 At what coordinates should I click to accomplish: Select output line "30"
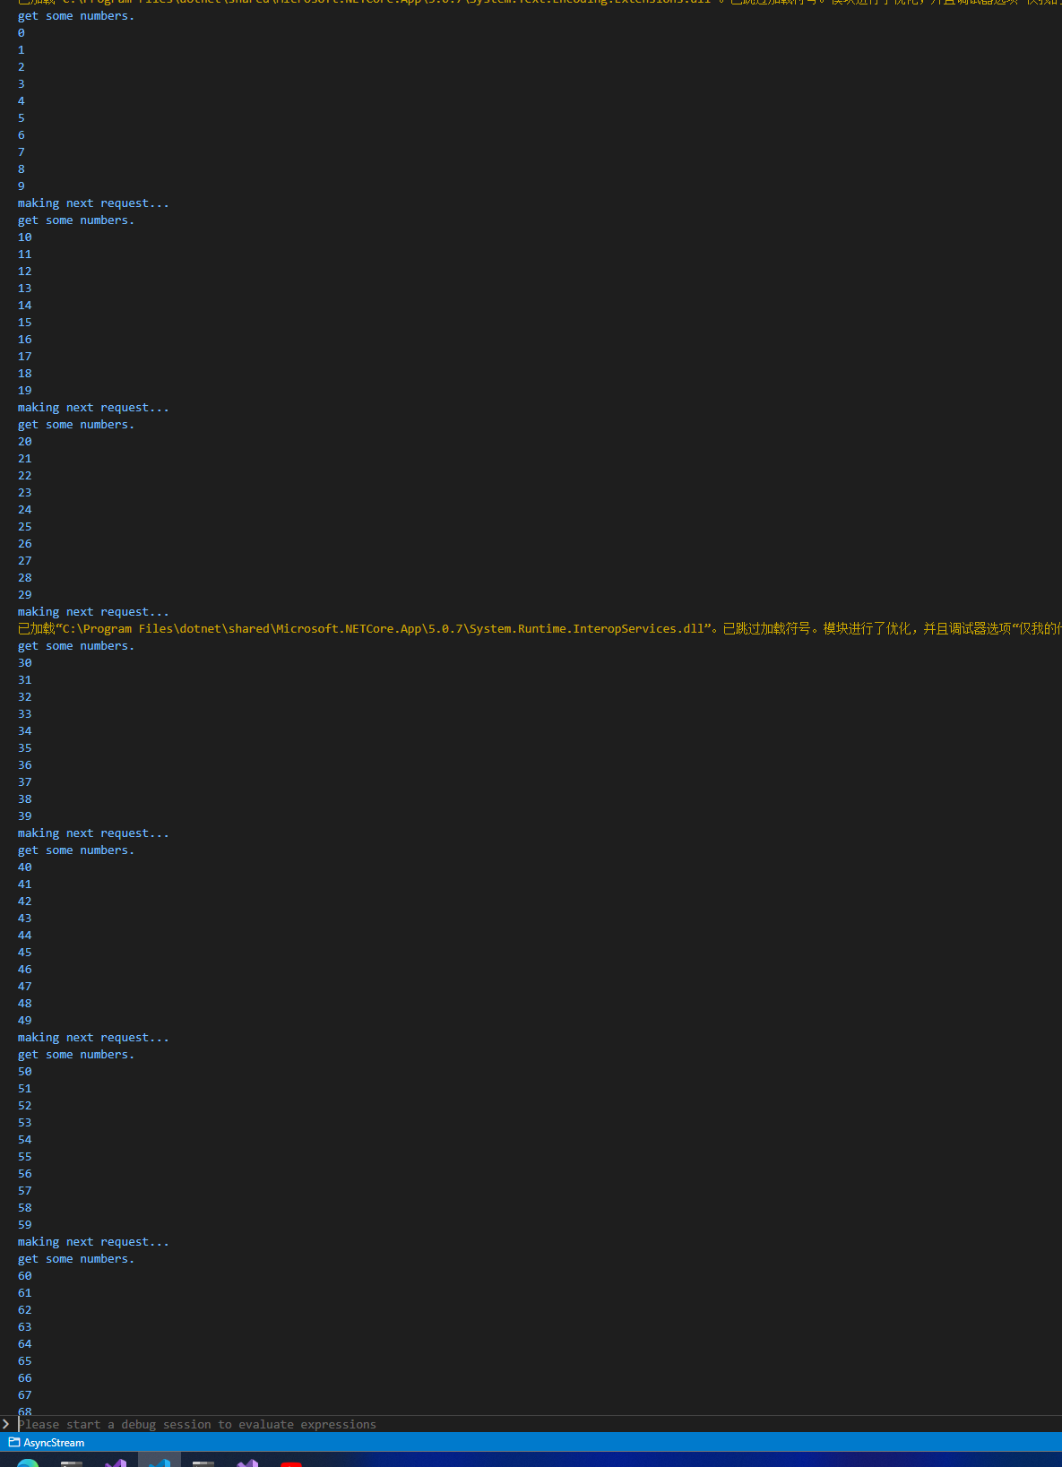pyautogui.click(x=25, y=663)
